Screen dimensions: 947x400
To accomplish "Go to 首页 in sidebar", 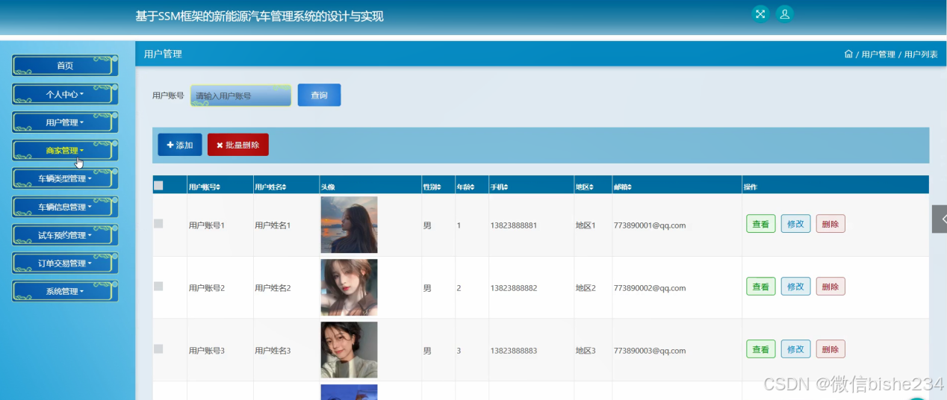I will coord(65,66).
